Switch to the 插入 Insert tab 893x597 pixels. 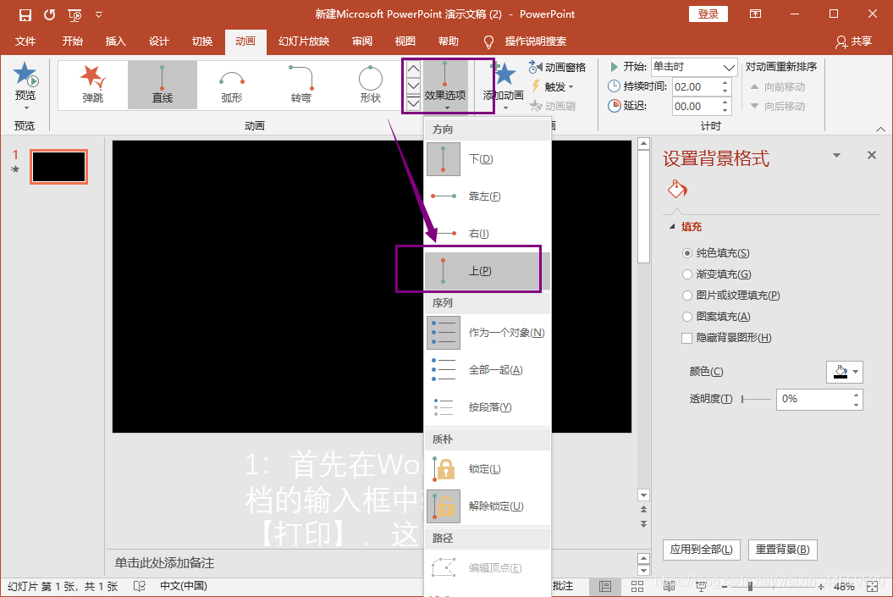click(116, 41)
